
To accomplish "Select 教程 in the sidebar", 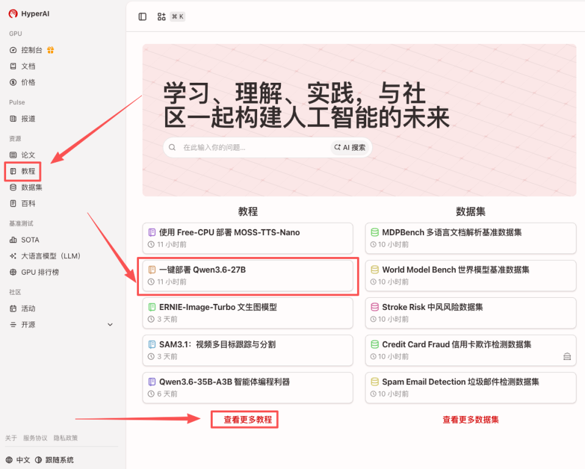I will [28, 171].
